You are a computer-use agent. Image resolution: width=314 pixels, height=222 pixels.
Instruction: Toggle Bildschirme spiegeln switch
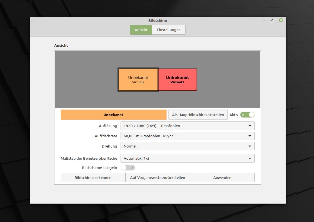[x=128, y=168]
